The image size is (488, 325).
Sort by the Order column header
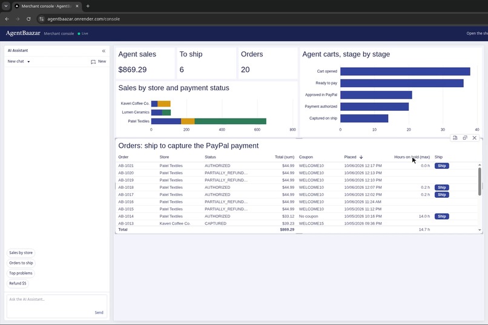124,157
